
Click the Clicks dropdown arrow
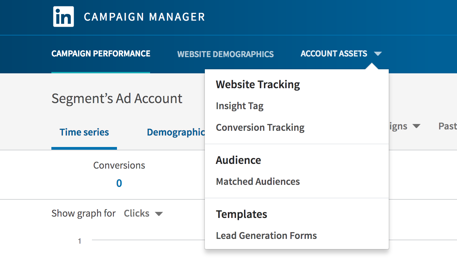(x=160, y=213)
